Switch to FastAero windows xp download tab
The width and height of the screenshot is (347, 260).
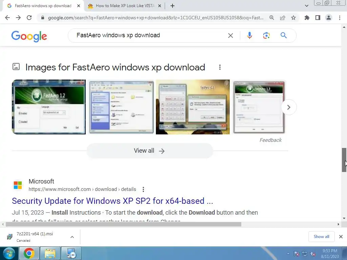click(43, 6)
